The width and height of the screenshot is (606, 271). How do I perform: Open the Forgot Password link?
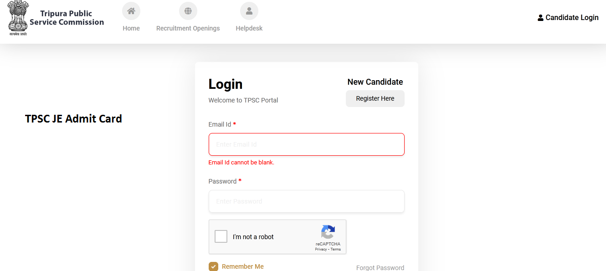(x=380, y=267)
